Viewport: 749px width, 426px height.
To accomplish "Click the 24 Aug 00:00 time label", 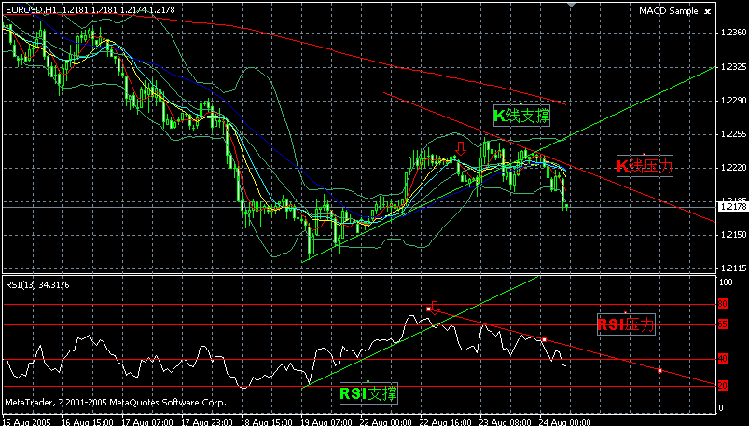I will click(x=565, y=422).
